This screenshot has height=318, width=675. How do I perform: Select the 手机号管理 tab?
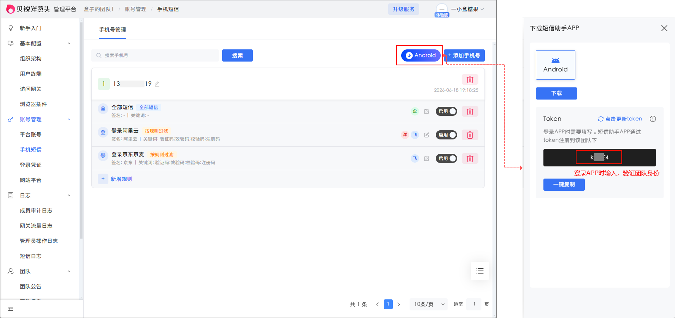[x=112, y=30]
